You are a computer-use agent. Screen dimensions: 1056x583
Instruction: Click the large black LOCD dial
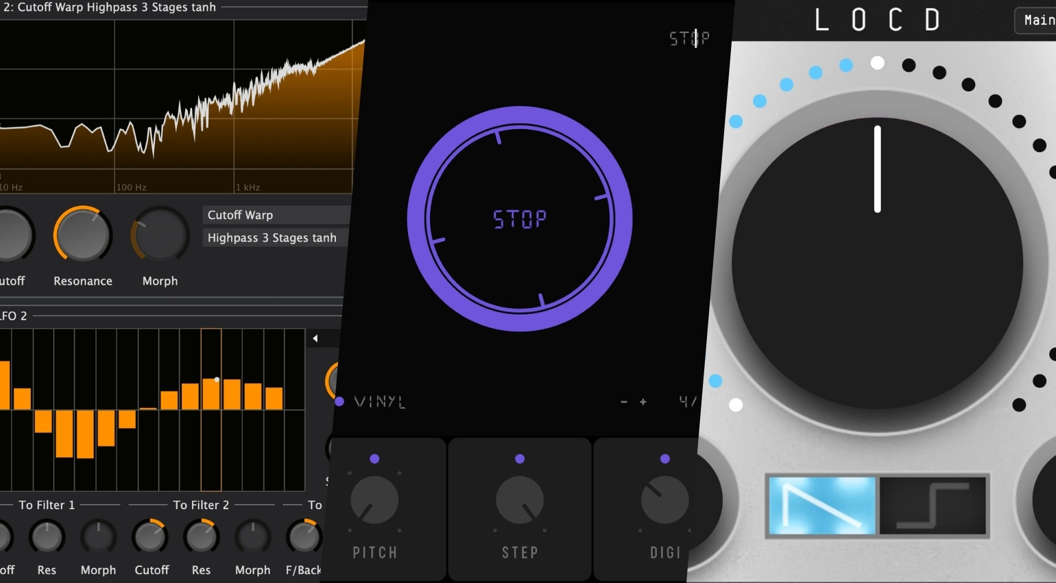[x=877, y=264]
